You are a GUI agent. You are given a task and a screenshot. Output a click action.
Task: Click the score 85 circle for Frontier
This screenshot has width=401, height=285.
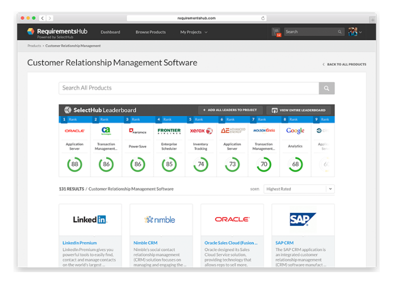169,164
